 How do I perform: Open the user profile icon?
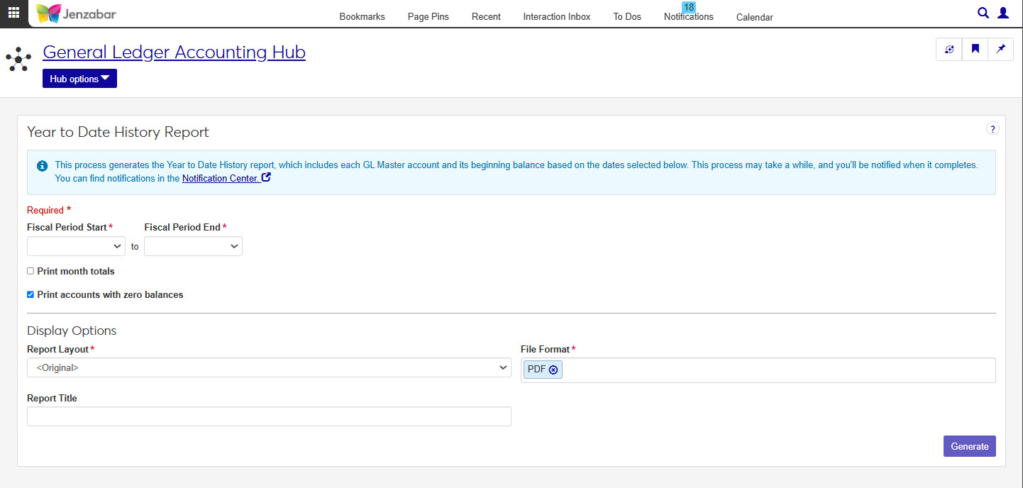pos(1003,13)
